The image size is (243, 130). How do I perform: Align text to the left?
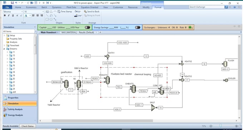coord(33,15)
